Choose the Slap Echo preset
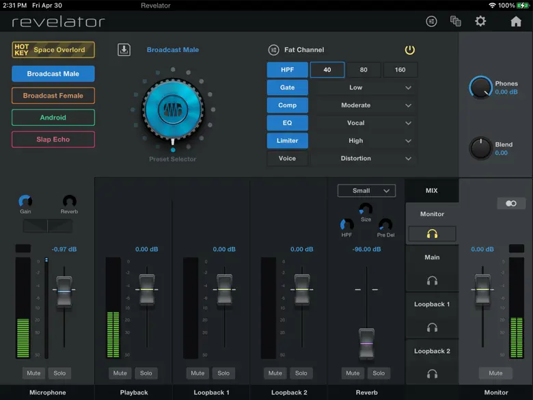533x400 pixels. point(53,139)
